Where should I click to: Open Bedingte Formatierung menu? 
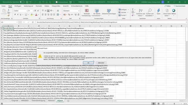87,13
